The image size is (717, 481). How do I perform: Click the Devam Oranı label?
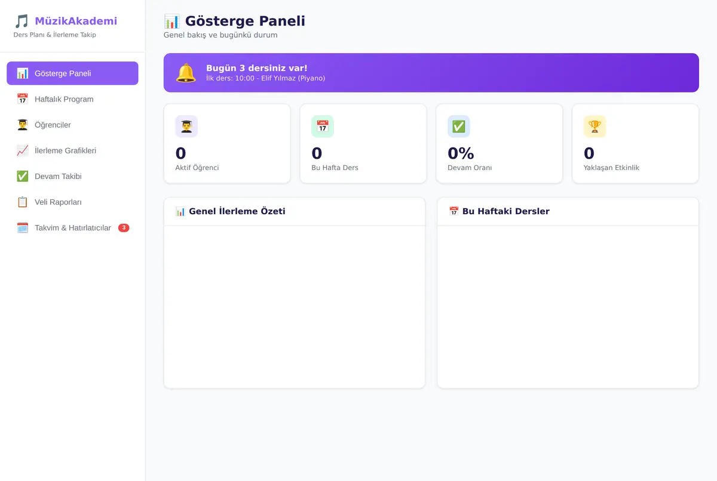click(470, 168)
